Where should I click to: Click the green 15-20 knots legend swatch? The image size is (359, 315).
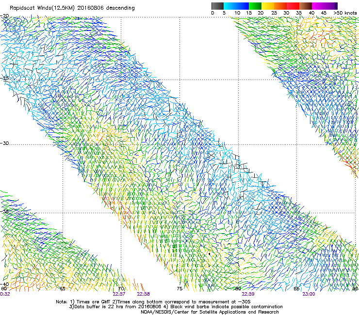tap(255, 6)
